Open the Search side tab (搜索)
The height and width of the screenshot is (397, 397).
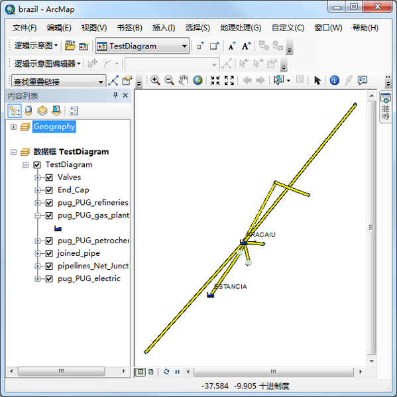pos(385,107)
